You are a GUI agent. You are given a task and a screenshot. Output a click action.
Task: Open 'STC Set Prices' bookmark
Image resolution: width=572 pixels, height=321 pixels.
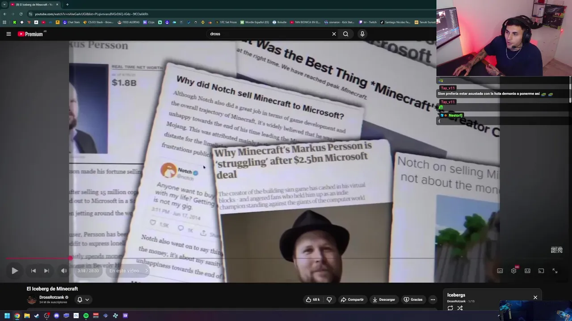[x=226, y=22]
